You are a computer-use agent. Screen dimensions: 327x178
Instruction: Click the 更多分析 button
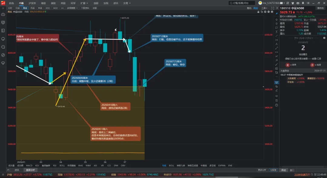point(262,170)
